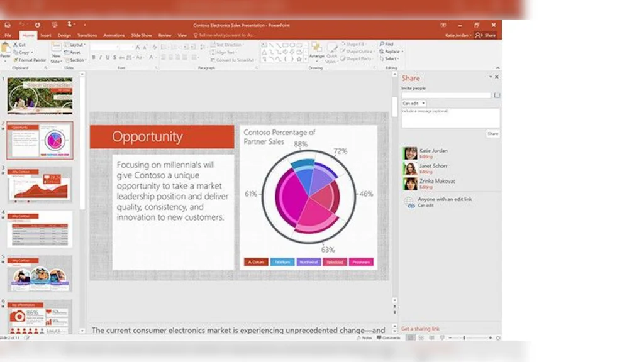
Task: Toggle Italic formatting
Action: (x=100, y=57)
